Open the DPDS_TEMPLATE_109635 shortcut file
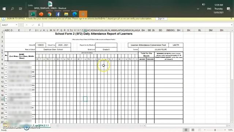The height and width of the screenshot is (132, 234). coord(50,5)
